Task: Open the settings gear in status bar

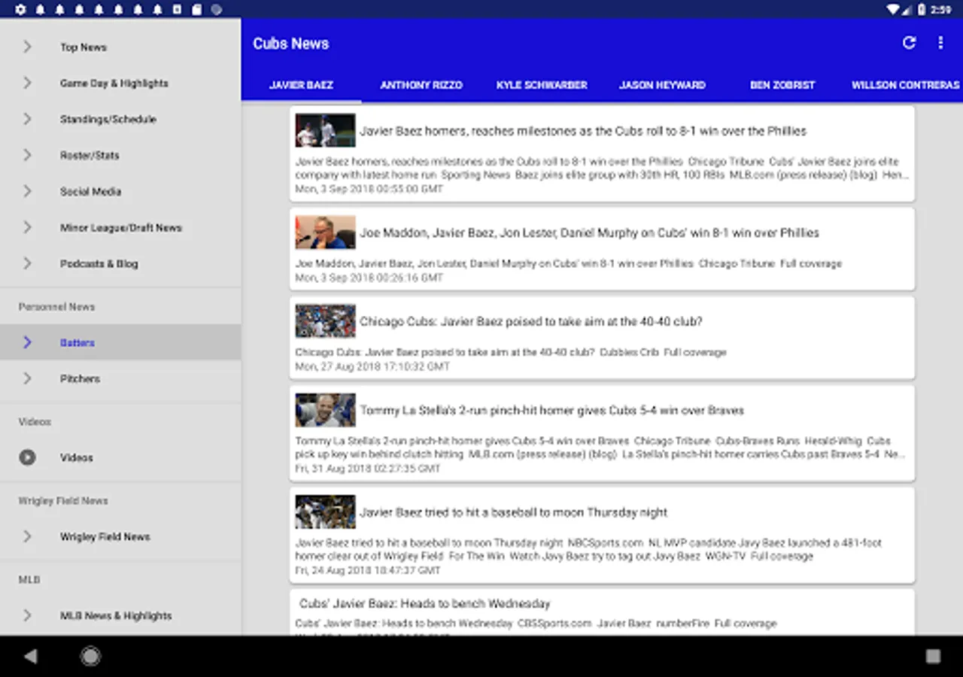Action: 20,10
